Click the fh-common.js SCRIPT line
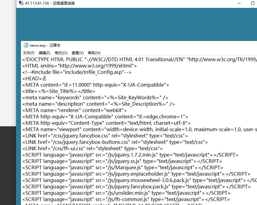The height and width of the screenshot is (205, 257). 126,200
